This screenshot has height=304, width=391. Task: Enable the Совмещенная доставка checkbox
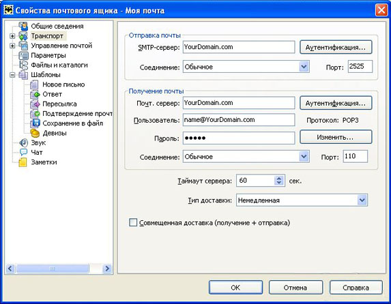pyautogui.click(x=133, y=222)
